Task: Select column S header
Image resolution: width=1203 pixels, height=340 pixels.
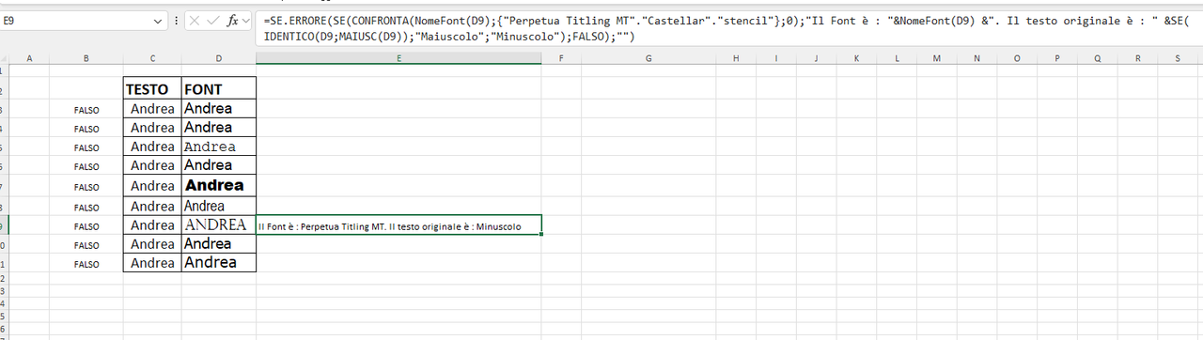Action: tap(1178, 58)
